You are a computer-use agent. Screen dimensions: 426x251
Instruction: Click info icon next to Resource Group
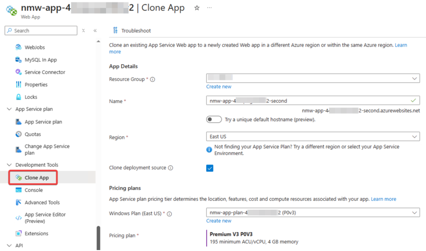pos(153,79)
